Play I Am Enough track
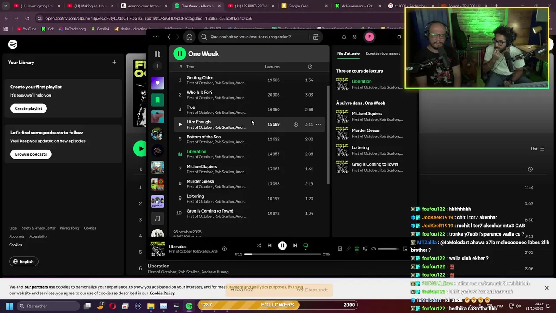 (180, 124)
